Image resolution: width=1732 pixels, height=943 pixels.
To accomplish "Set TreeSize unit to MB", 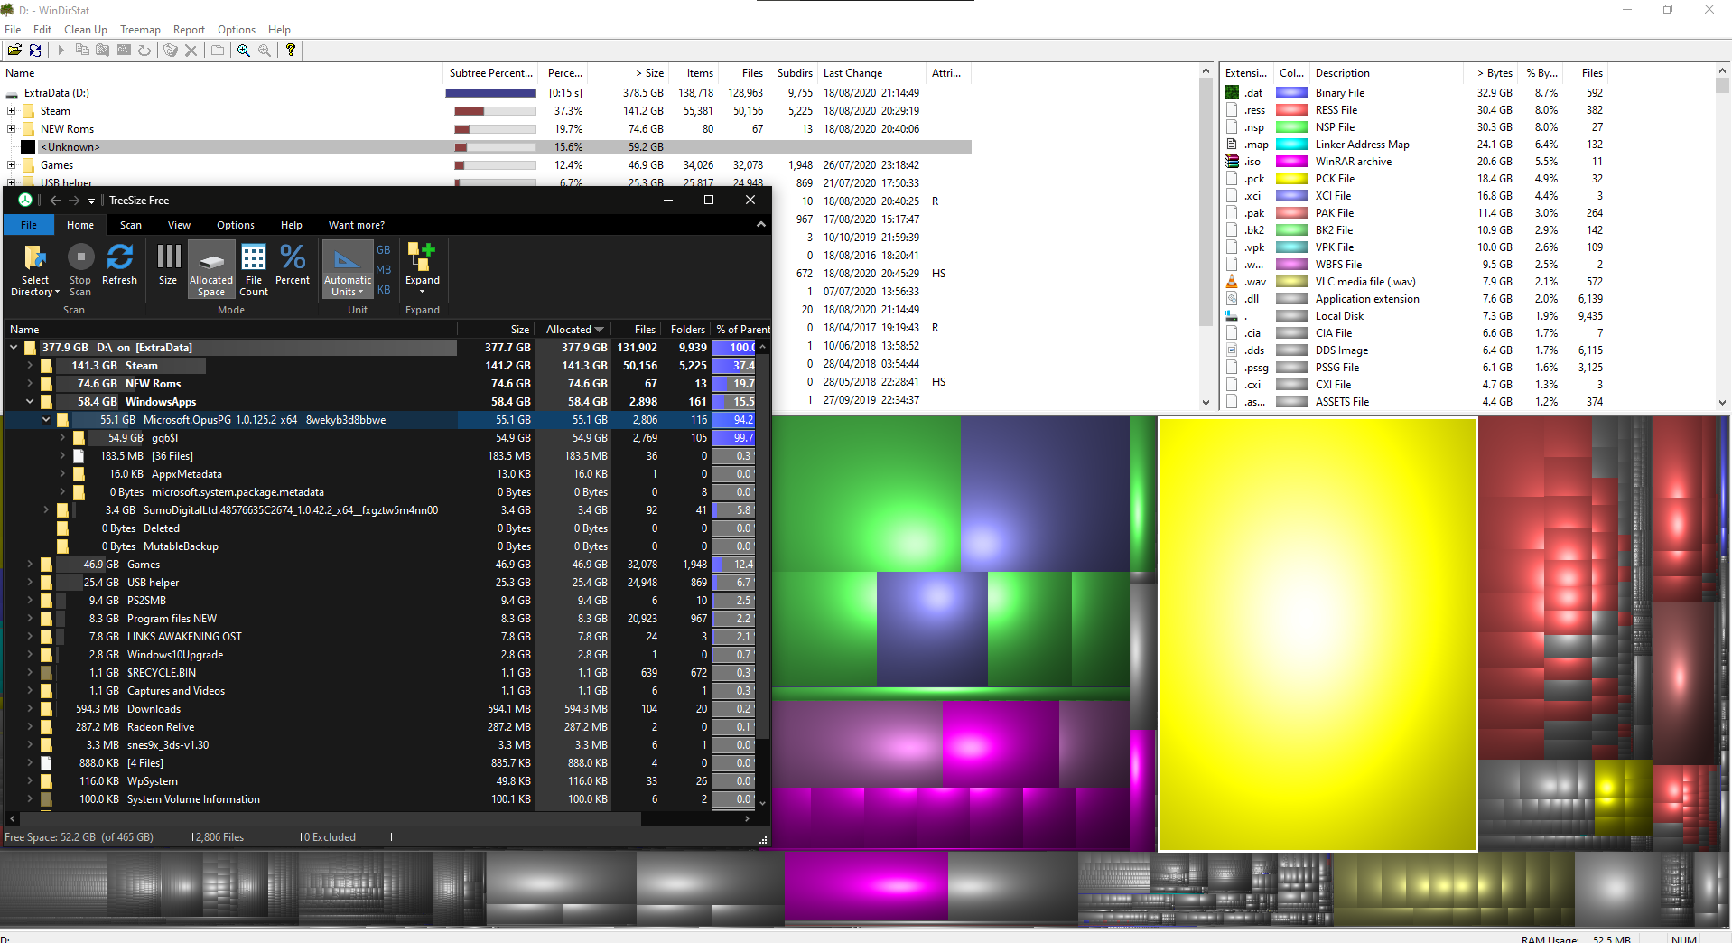I will [x=384, y=270].
